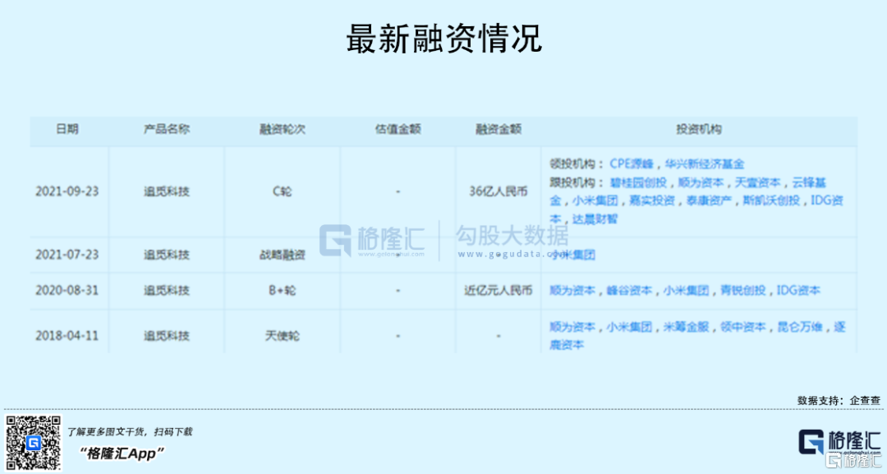Open the 达晨财智 investor link
The width and height of the screenshot is (887, 474).
(x=595, y=219)
